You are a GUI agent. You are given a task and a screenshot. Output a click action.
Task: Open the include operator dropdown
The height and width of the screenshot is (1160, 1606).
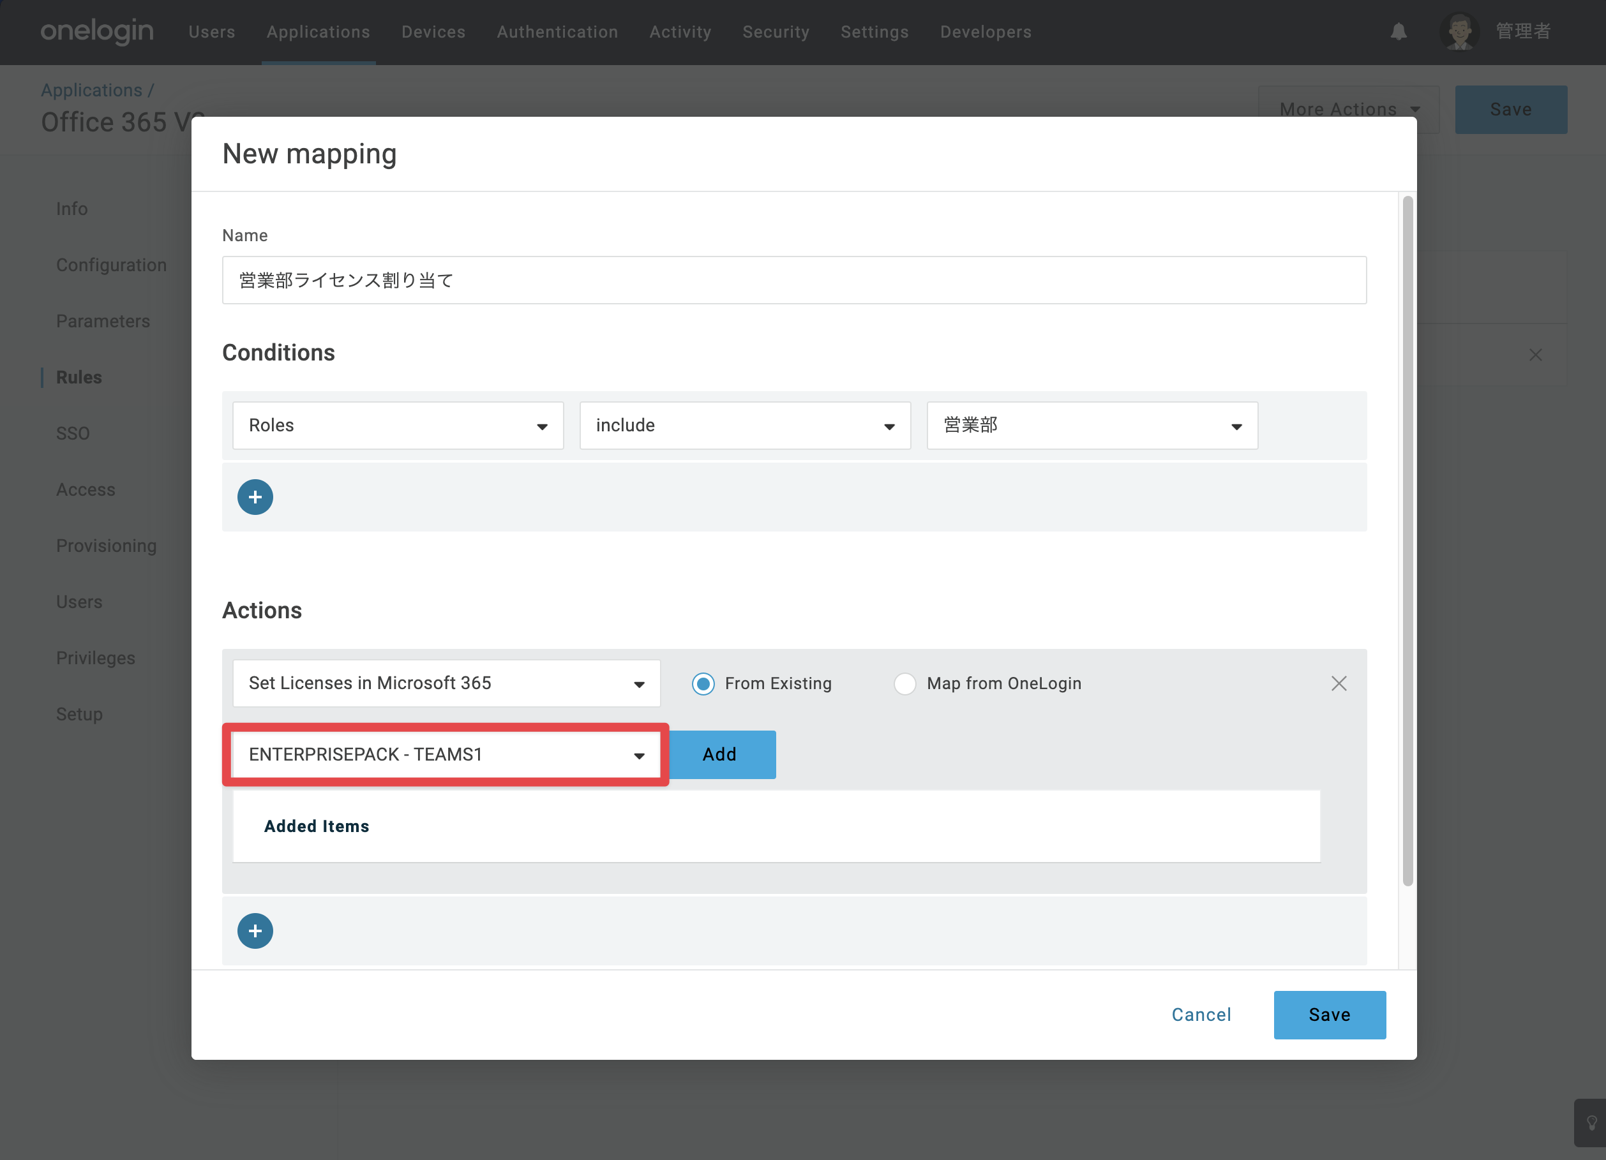745,426
